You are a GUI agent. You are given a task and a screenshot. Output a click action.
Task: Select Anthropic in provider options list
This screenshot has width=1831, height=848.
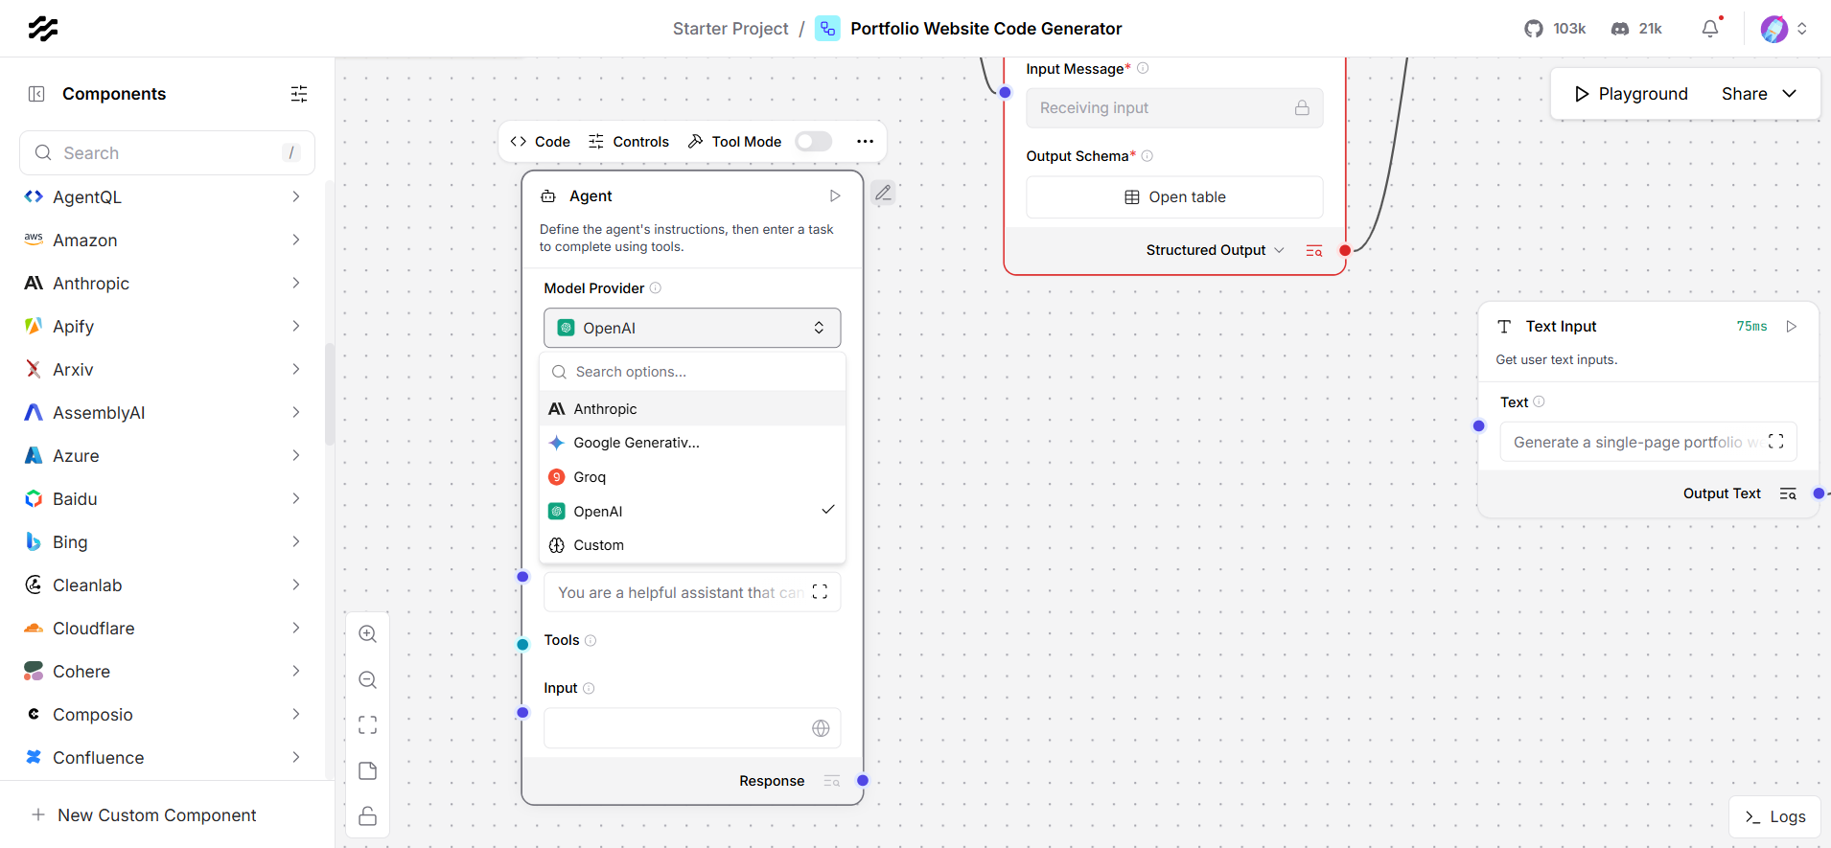692,409
